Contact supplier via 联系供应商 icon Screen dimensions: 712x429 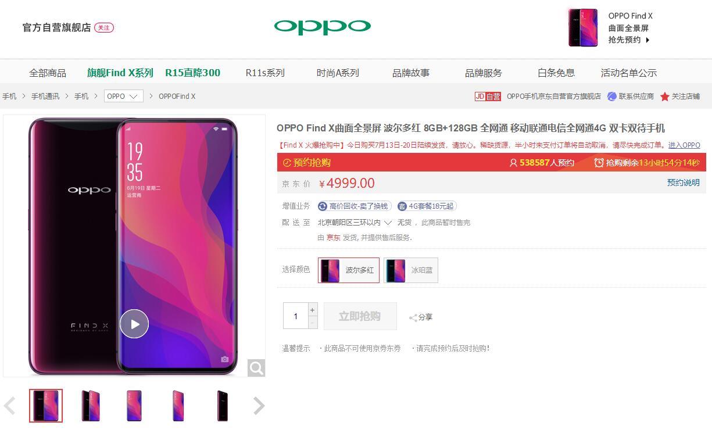click(x=612, y=96)
